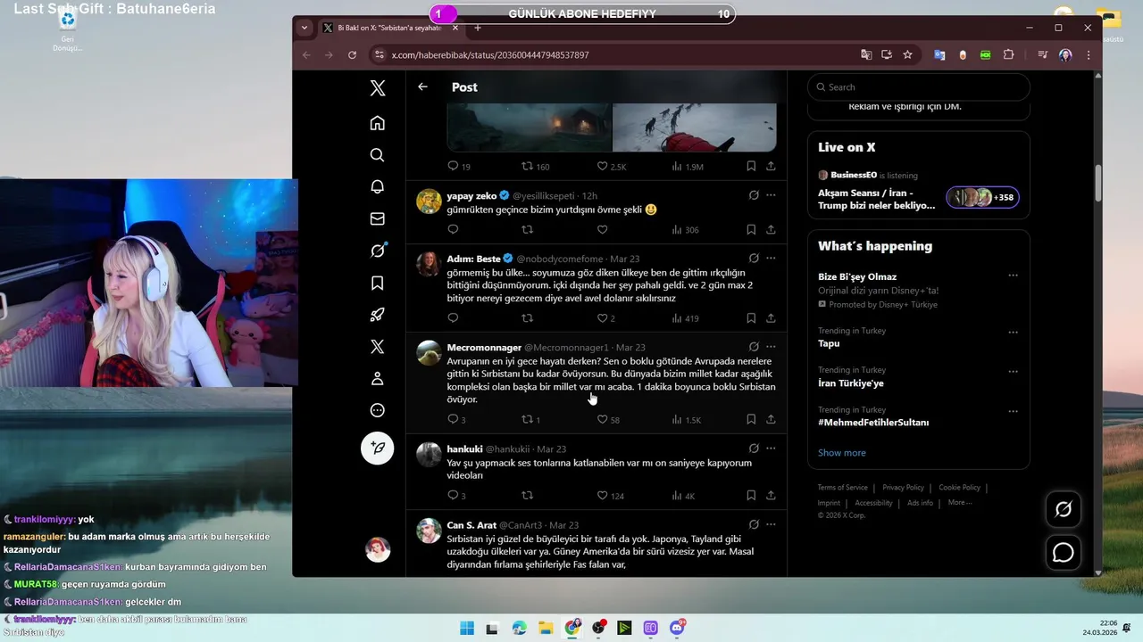This screenshot has width=1143, height=642.
Task: Open the account avatar at sidebar bottom
Action: pyautogui.click(x=378, y=549)
